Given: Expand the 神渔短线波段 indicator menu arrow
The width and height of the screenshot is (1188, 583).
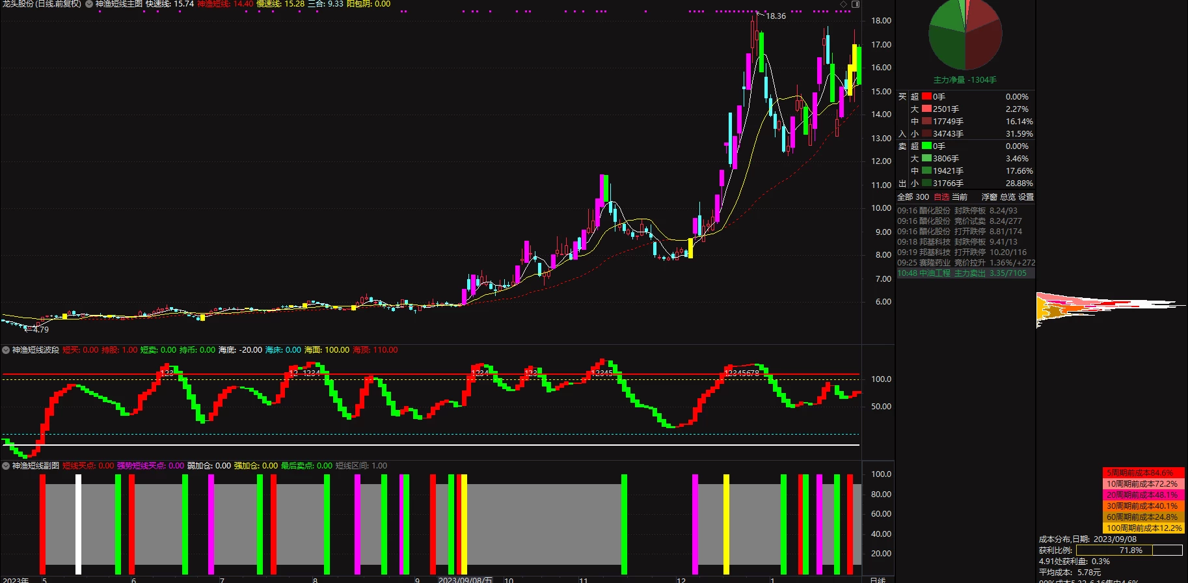Looking at the screenshot, I should tap(6, 350).
